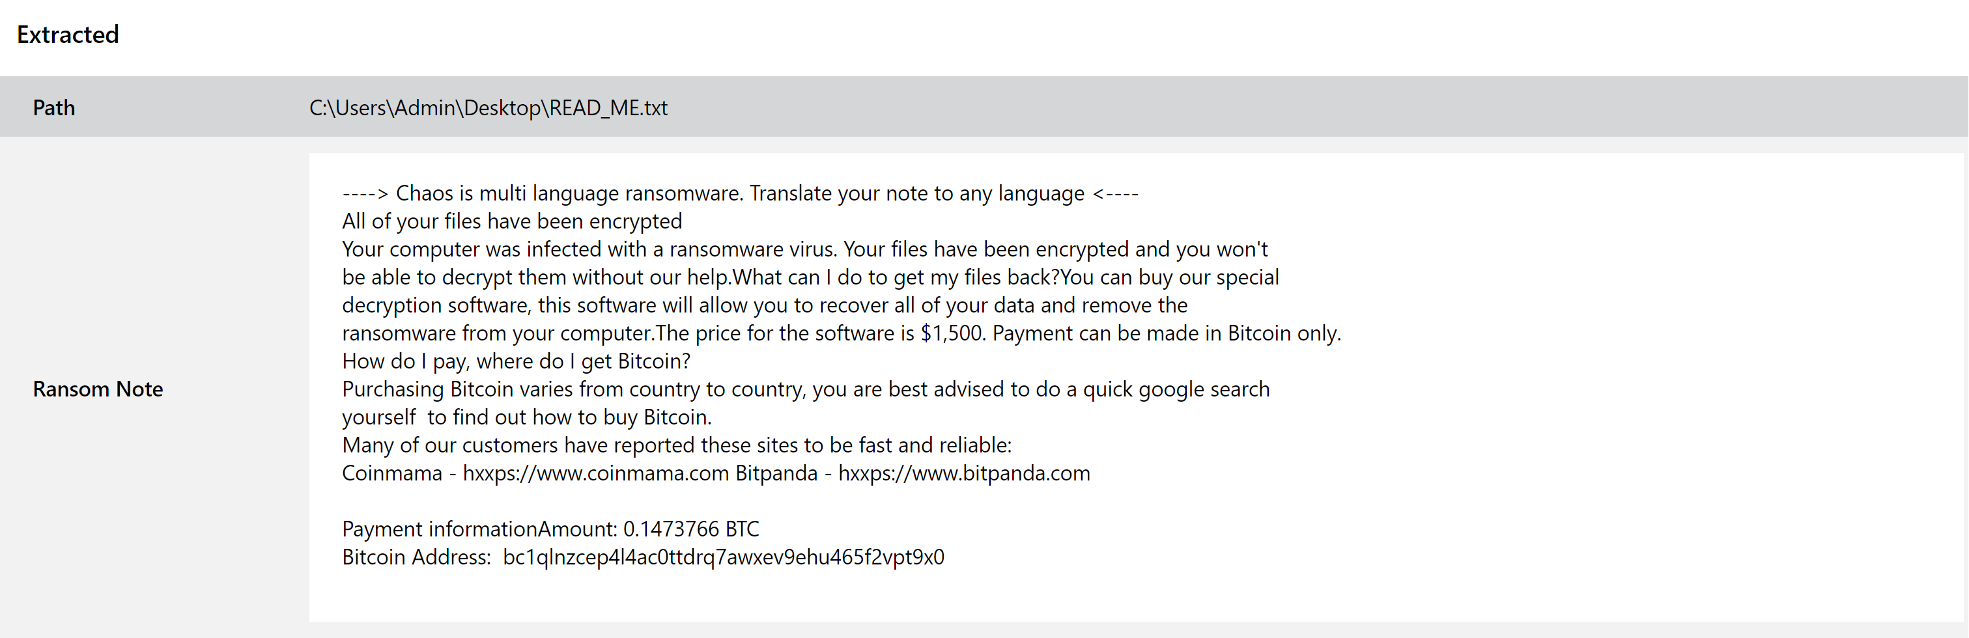Click the Chaos multi language ransomware line
Screen dimensions: 1969x638
[x=741, y=193]
